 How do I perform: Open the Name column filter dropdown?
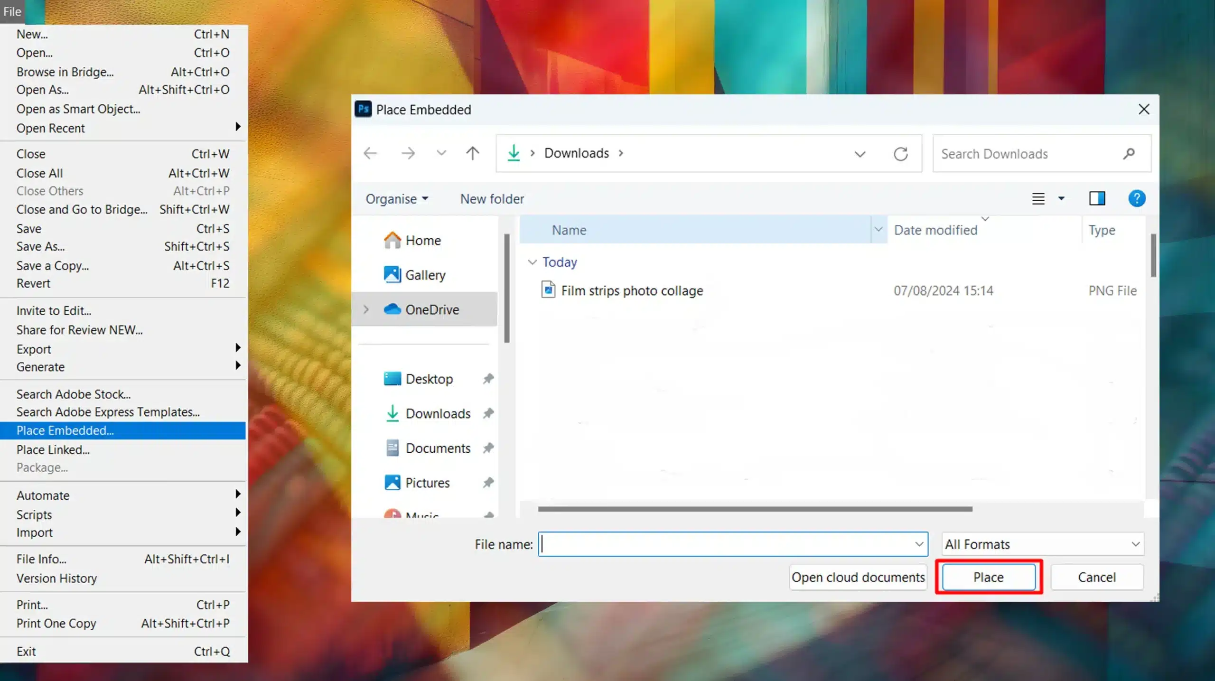pos(879,230)
